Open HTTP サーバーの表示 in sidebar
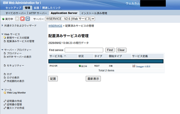This screenshot has width=180, height=114. 19,57
